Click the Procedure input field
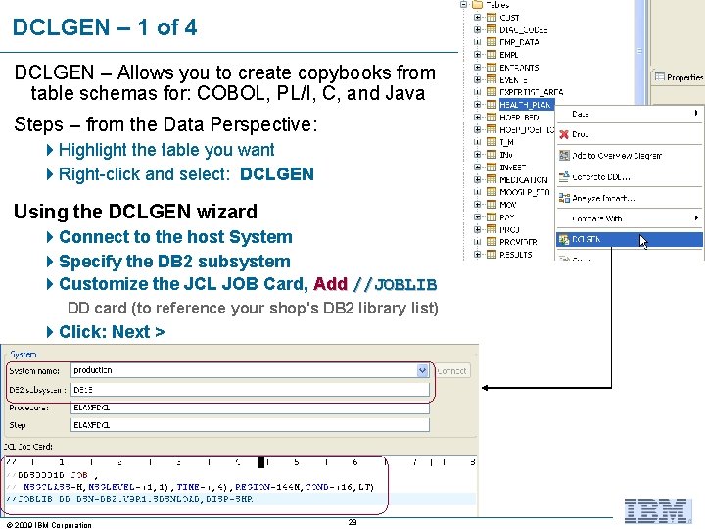The image size is (705, 529). click(x=250, y=408)
